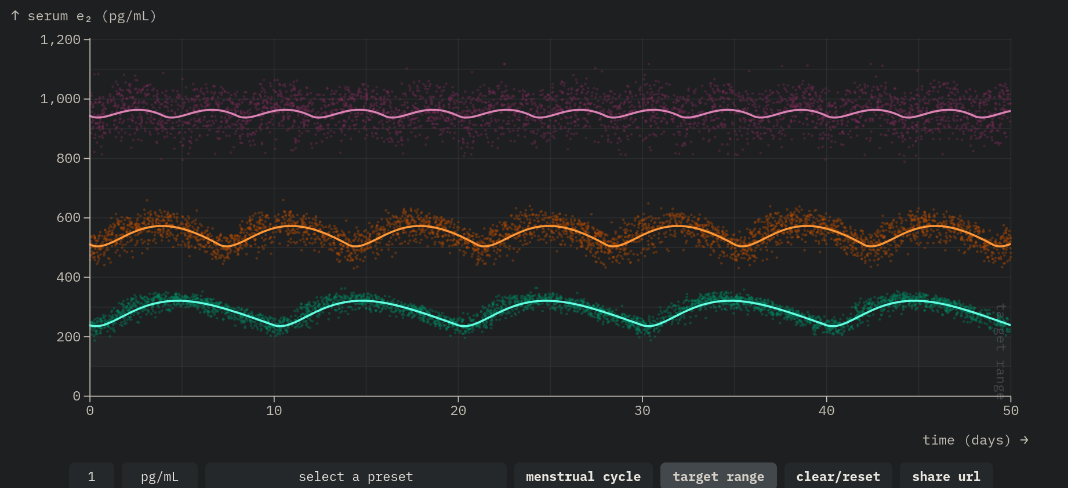Open the pg/mL units selector
This screenshot has width=1068, height=488.
(159, 476)
